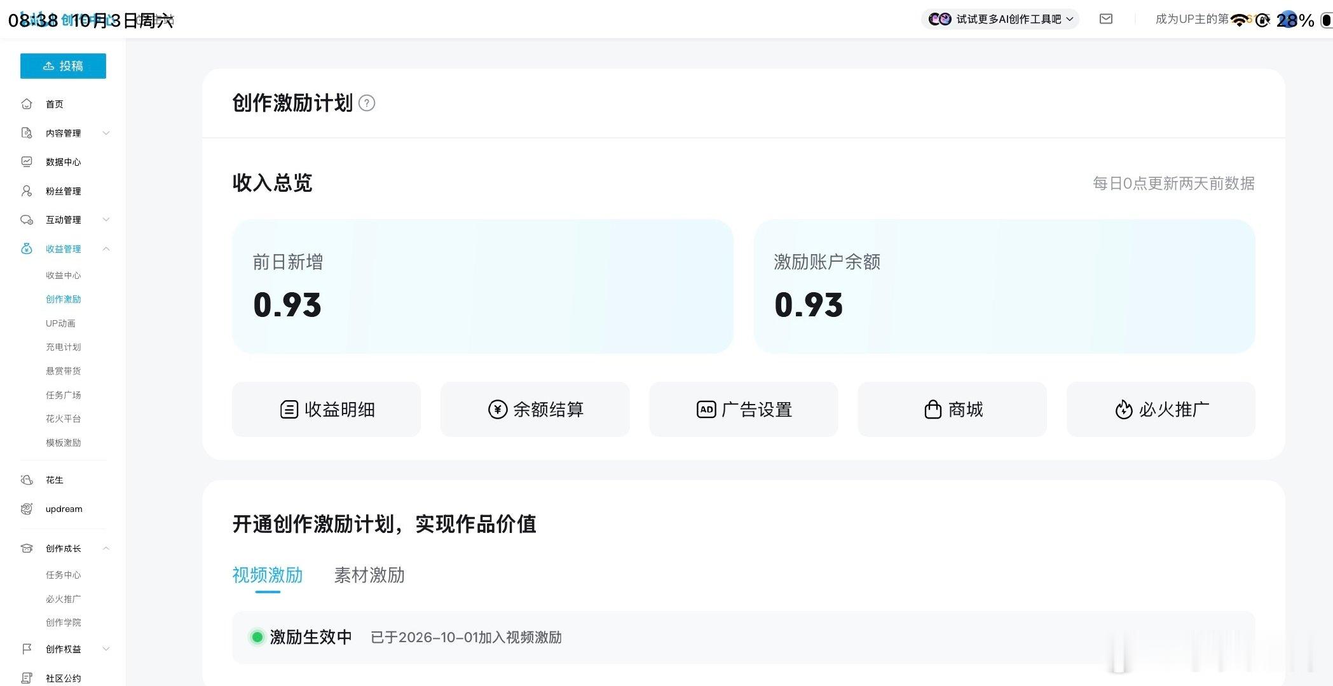Open the 必火推广 flame button
Viewport: 1333px width, 686px height.
click(1161, 410)
